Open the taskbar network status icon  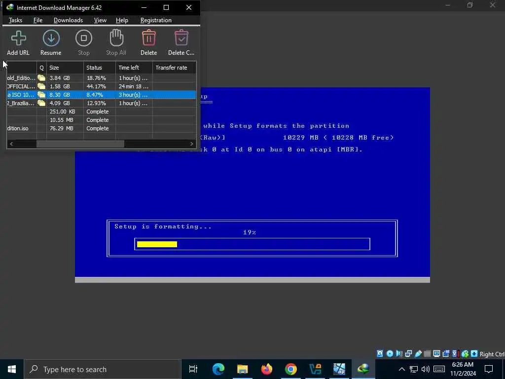[x=414, y=369]
